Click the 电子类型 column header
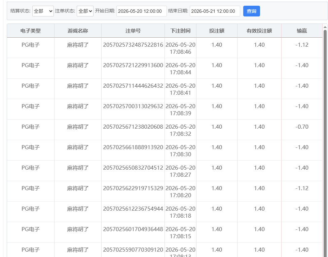This screenshot has width=328, height=257. (31, 31)
